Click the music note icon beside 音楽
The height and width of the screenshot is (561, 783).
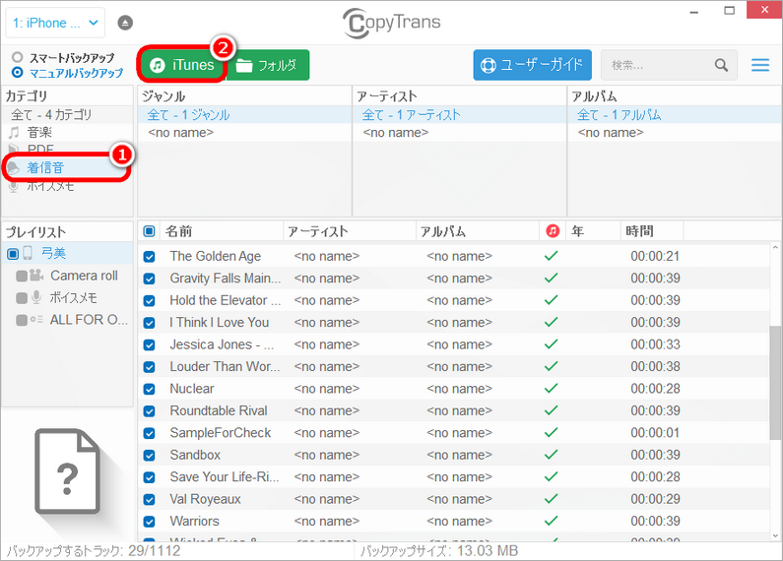pos(14,132)
